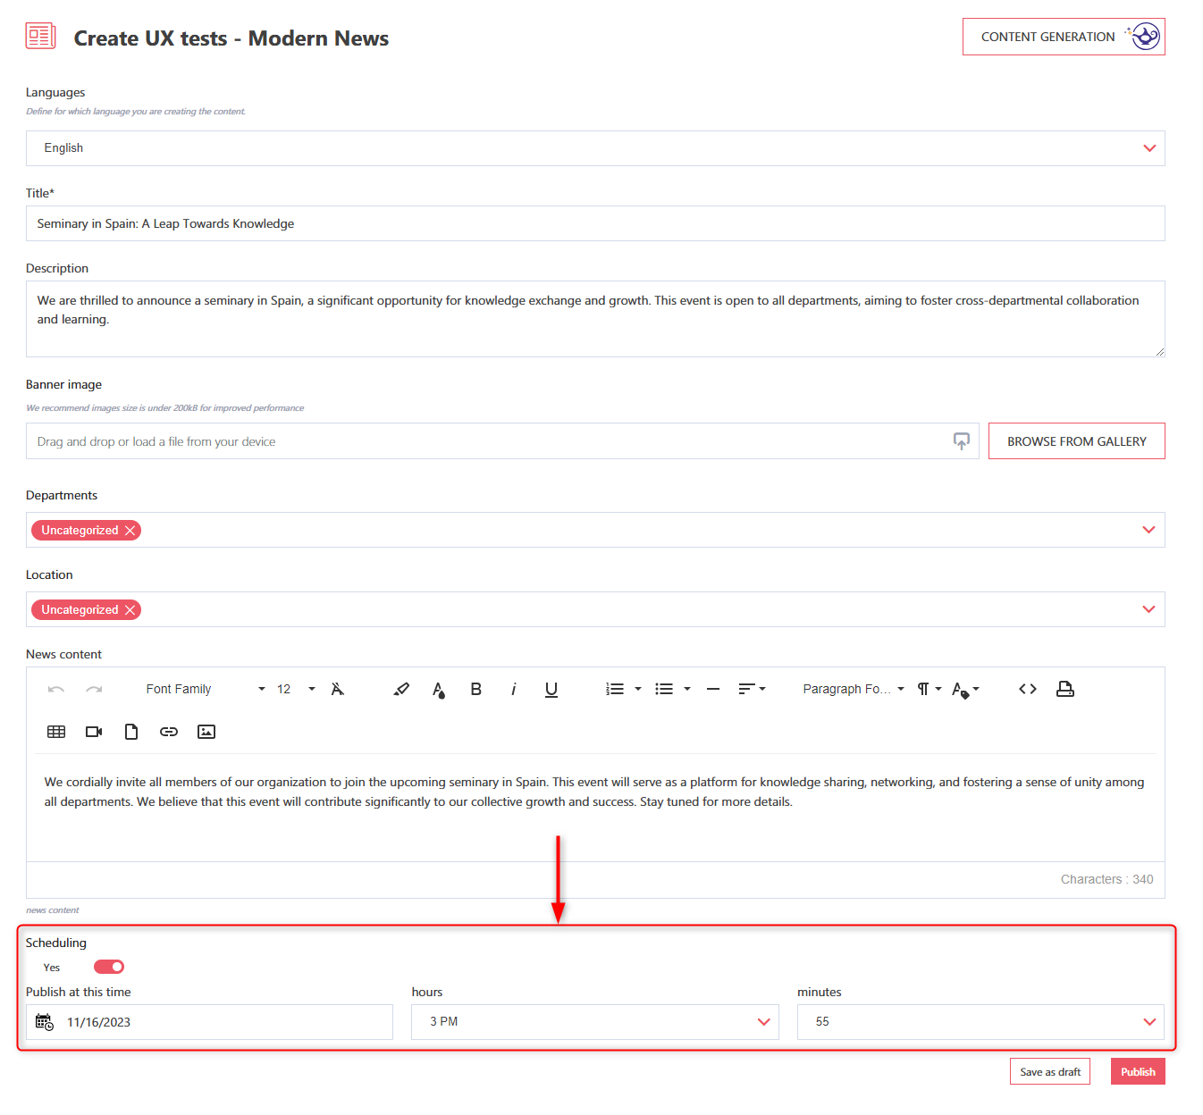The image size is (1203, 1115).
Task: Insert an image into the news content
Action: tap(206, 731)
